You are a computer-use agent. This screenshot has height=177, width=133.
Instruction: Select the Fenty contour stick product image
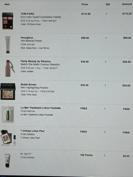(10, 68)
